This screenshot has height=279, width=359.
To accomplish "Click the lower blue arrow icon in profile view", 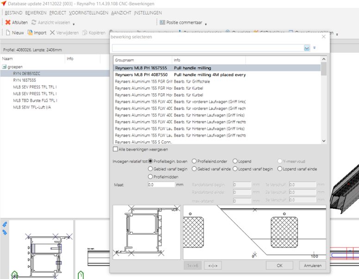I will click(x=5, y=232).
